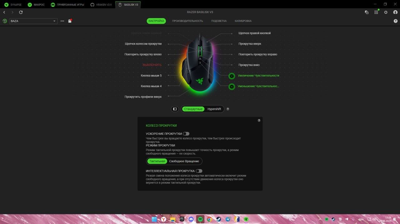Open the onboard memory profiles icon
The height and width of the screenshot is (224, 400).
tap(70, 21)
